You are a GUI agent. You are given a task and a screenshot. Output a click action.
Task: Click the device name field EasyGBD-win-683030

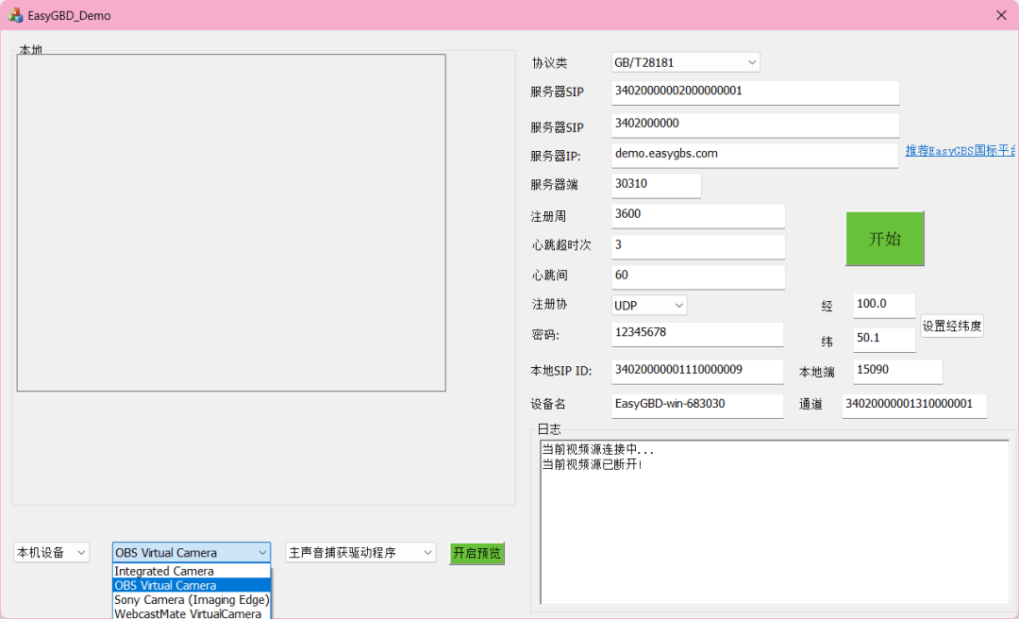click(697, 406)
